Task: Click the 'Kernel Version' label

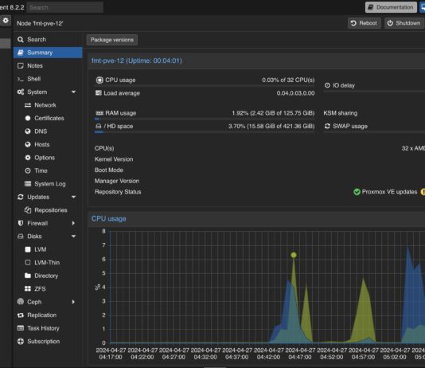Action: [x=114, y=159]
